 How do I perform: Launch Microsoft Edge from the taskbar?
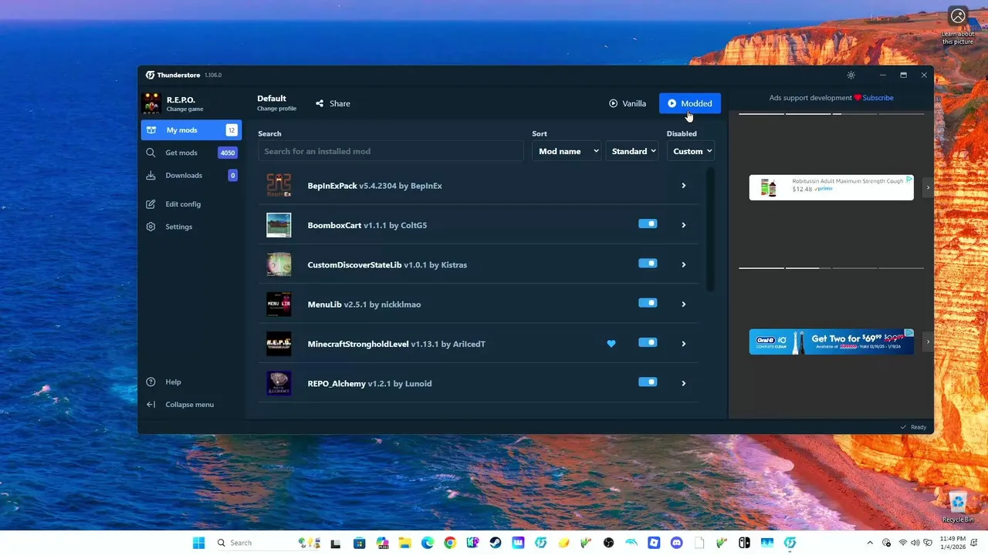428,543
